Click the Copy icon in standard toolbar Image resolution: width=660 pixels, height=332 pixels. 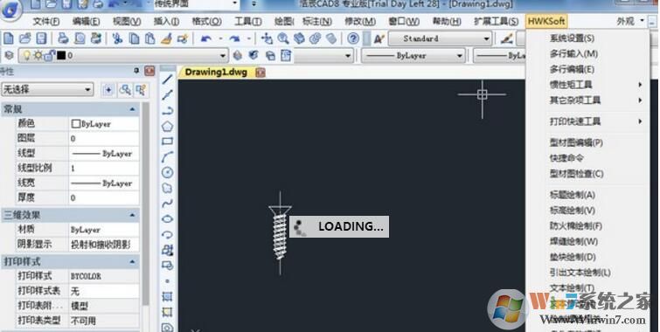click(135, 39)
